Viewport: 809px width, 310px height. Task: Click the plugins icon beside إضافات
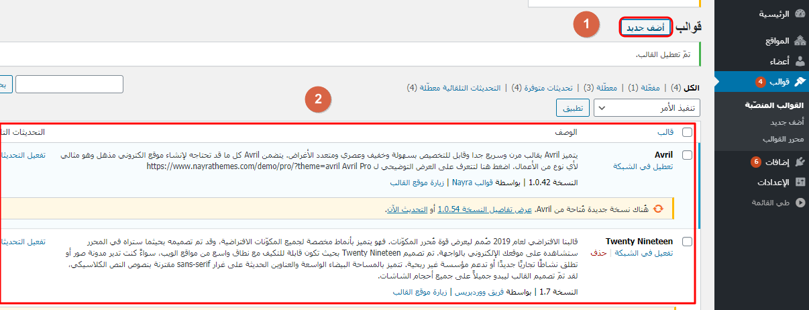pyautogui.click(x=800, y=162)
